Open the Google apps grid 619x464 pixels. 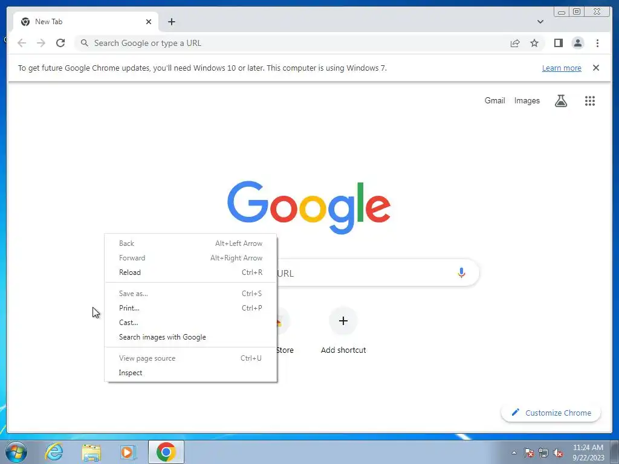(590, 101)
